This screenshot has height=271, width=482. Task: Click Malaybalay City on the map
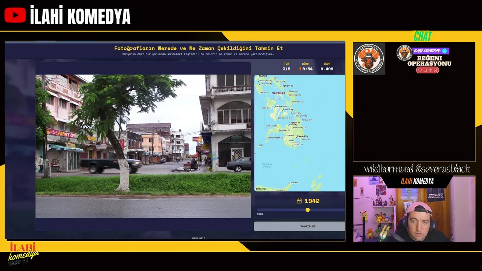coord(300,128)
